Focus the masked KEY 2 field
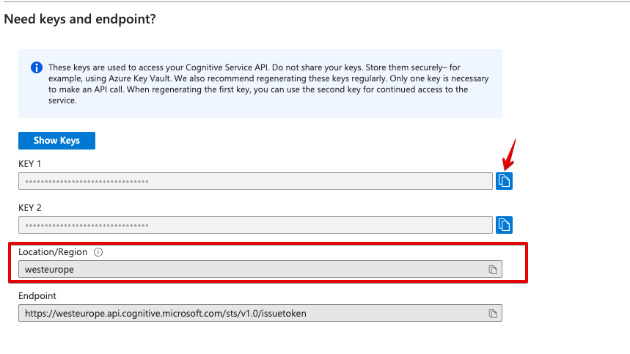This screenshot has height=354, width=630. coord(254,225)
